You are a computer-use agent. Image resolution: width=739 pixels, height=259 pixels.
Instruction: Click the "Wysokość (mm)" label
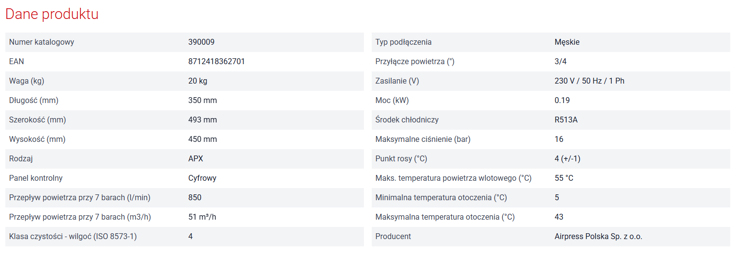(x=37, y=139)
